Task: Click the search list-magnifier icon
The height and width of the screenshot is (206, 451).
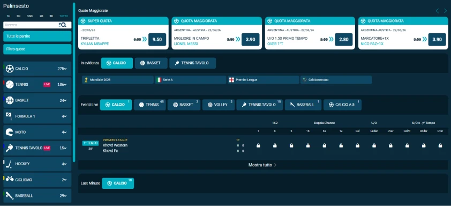Action: pos(63,25)
